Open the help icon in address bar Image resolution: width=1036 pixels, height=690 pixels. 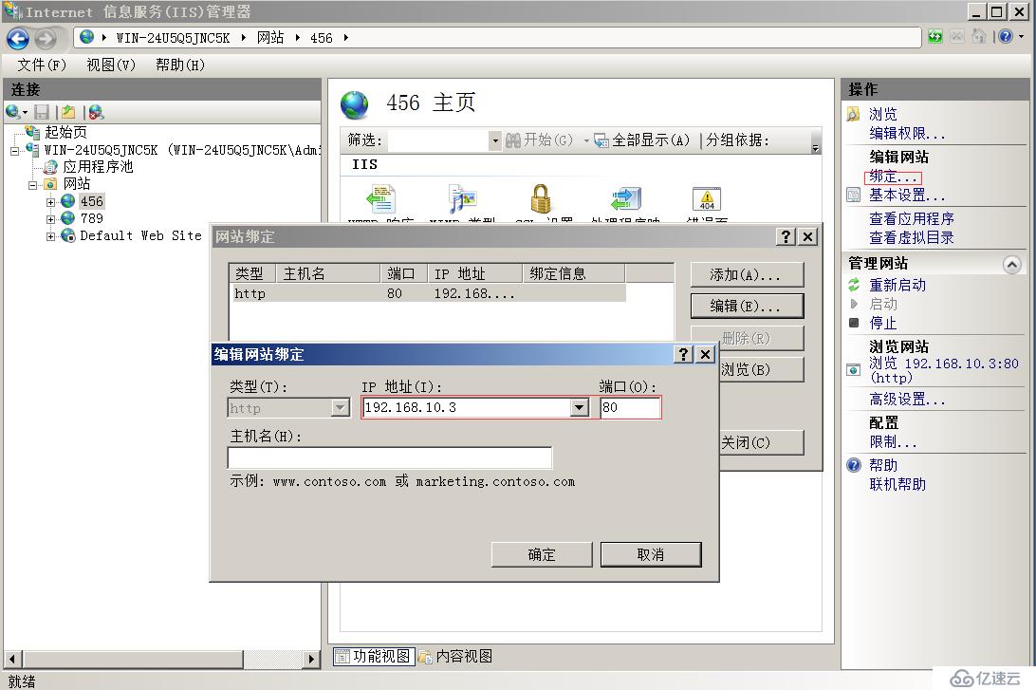coord(1006,37)
